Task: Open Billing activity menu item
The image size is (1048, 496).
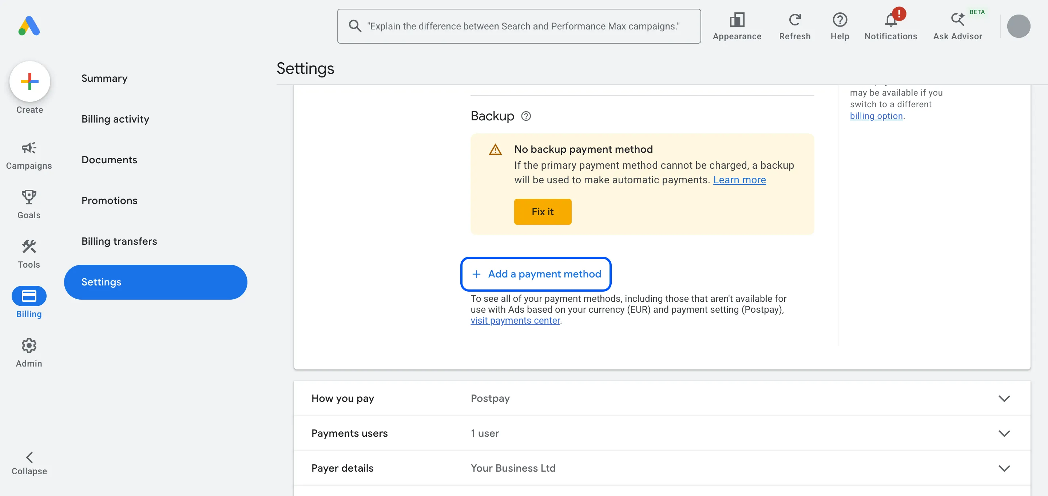Action: (x=115, y=119)
